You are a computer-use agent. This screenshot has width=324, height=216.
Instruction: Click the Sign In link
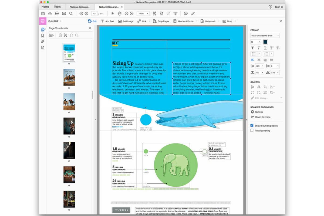tap(279, 7)
